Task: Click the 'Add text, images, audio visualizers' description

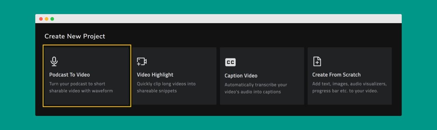Action: (x=350, y=84)
